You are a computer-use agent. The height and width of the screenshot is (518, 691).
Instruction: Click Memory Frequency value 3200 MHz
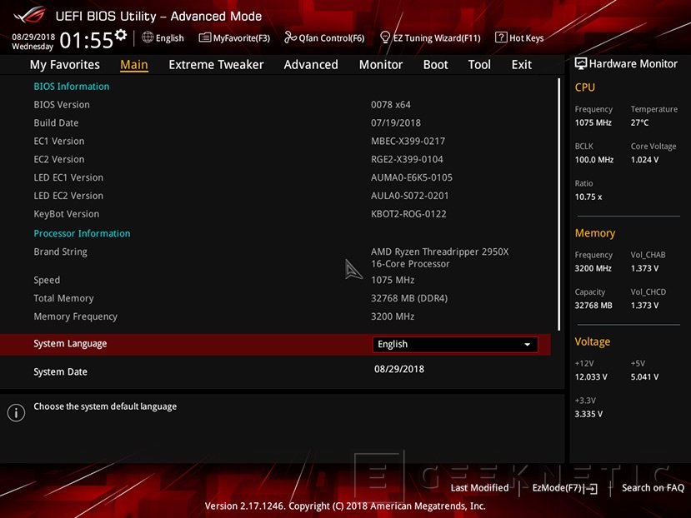point(393,316)
